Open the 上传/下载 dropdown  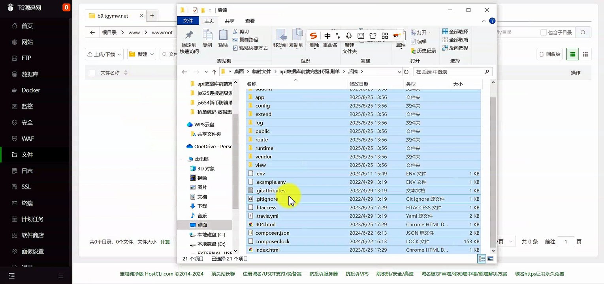click(x=104, y=54)
